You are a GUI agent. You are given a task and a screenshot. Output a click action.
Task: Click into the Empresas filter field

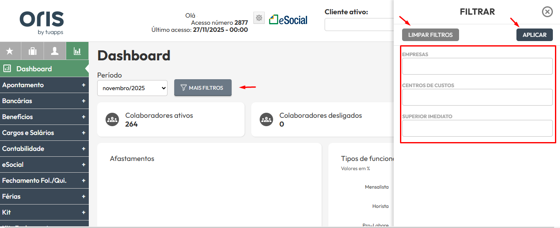pyautogui.click(x=477, y=66)
